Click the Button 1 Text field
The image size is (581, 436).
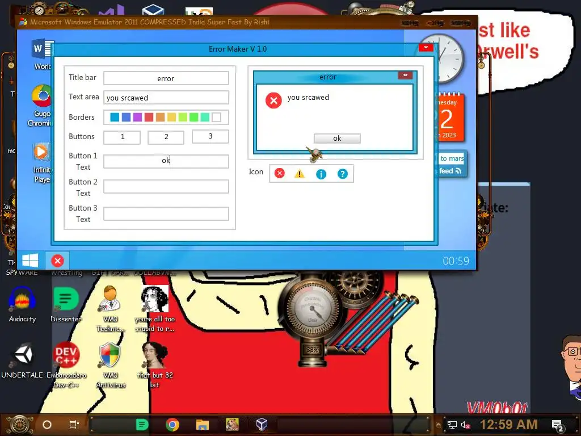(x=166, y=161)
